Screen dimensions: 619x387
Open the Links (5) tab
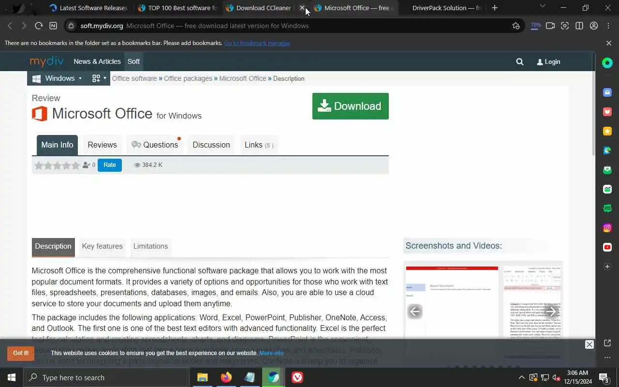259,145
